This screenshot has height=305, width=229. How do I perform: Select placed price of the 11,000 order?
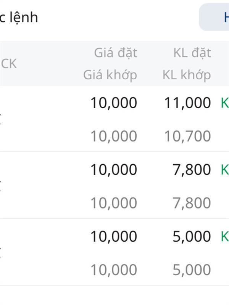coord(114,103)
